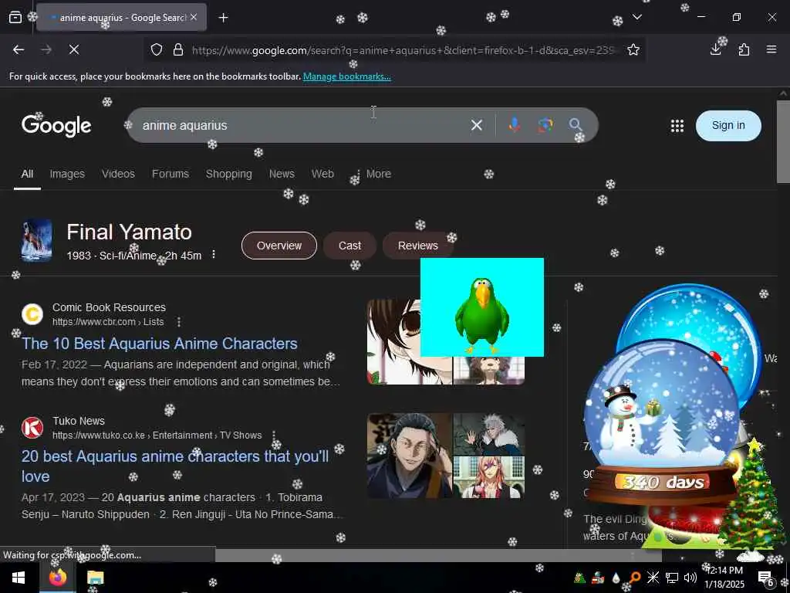Click the 340 days snow globe
Screen dimensions: 790x593
point(662,421)
